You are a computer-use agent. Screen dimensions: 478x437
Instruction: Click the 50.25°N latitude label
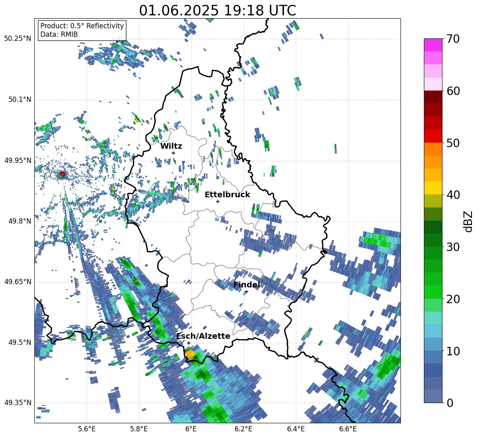pos(18,39)
